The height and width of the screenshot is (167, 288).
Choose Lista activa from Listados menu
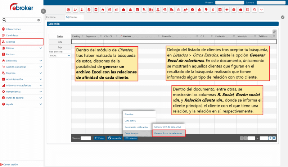click(139, 121)
